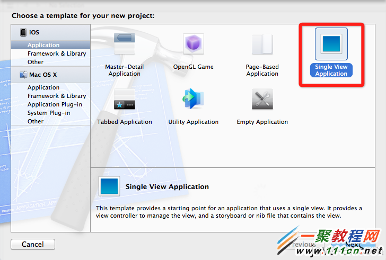Click the Utility Application label
Image resolution: width=386 pixels, height=260 pixels.
[193, 122]
